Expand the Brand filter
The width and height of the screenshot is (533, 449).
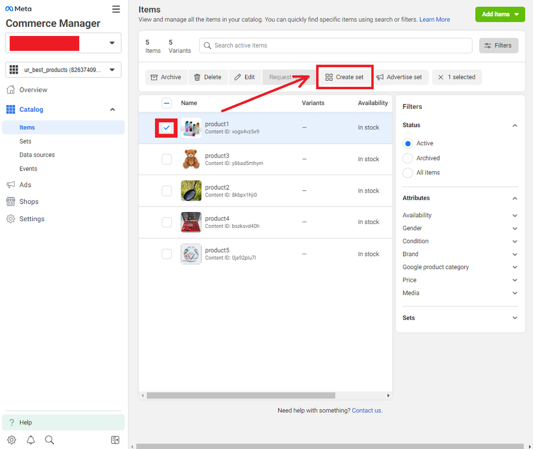[x=514, y=254]
